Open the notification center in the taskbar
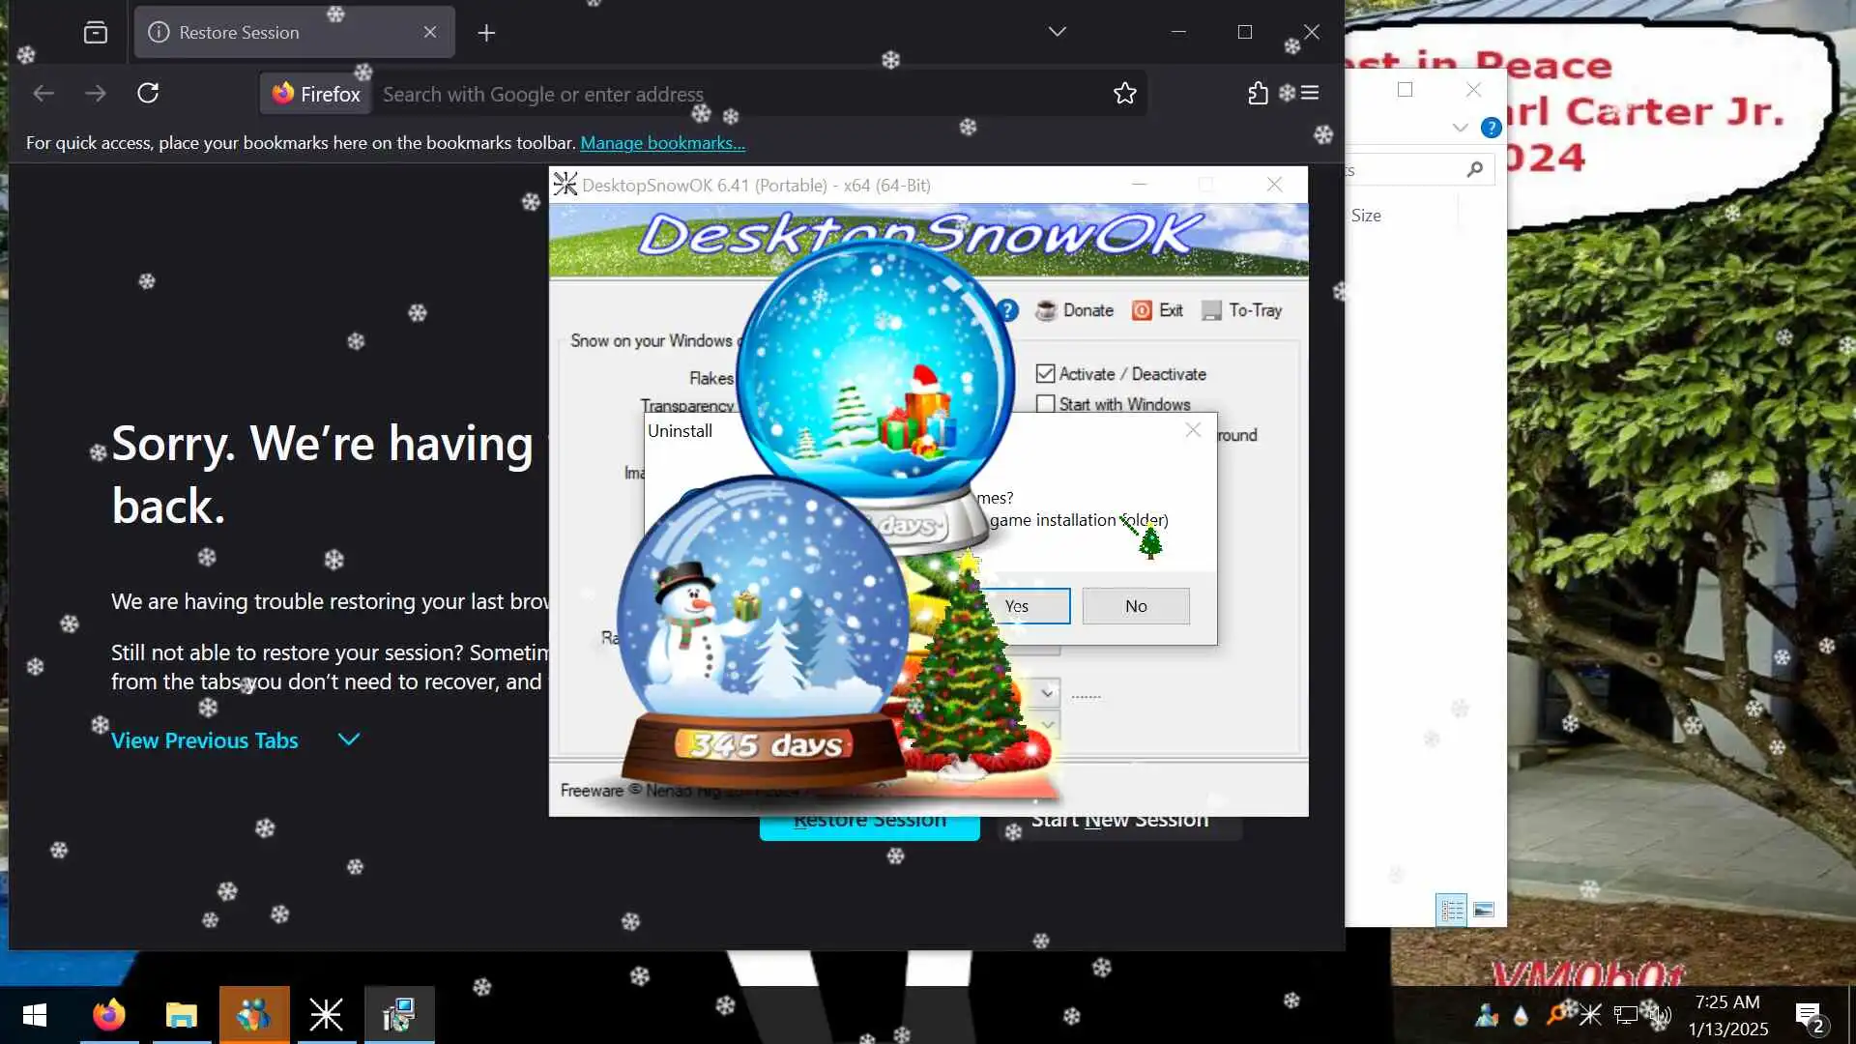1856x1044 pixels. pos(1808,1014)
